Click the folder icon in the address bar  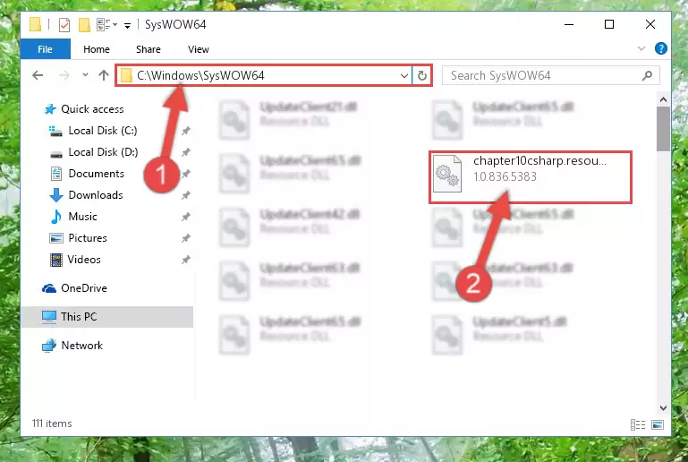pos(126,75)
